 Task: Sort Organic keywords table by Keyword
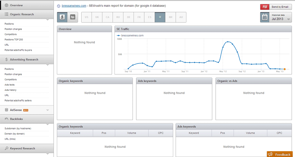[x=75, y=133]
